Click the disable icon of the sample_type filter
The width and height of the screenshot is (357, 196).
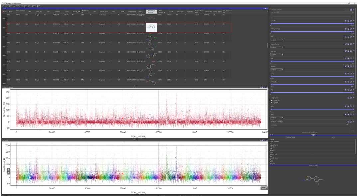[x=351, y=98]
